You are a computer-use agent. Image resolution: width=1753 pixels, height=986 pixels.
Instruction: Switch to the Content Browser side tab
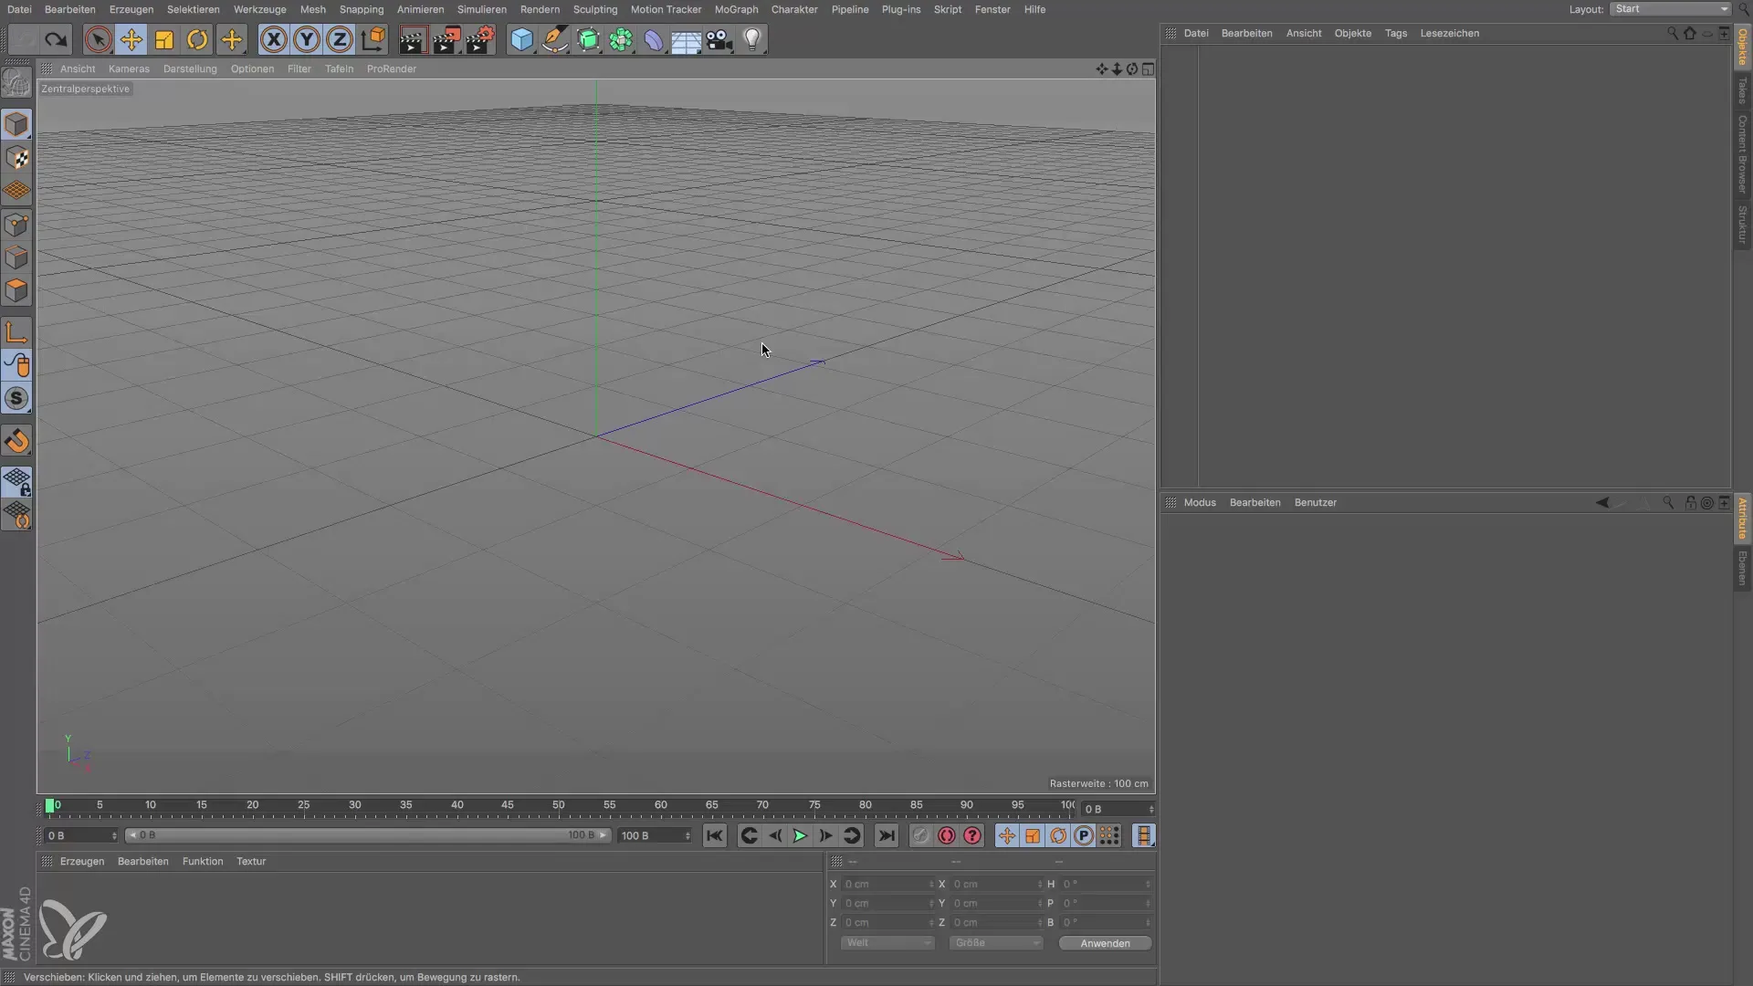pyautogui.click(x=1742, y=153)
